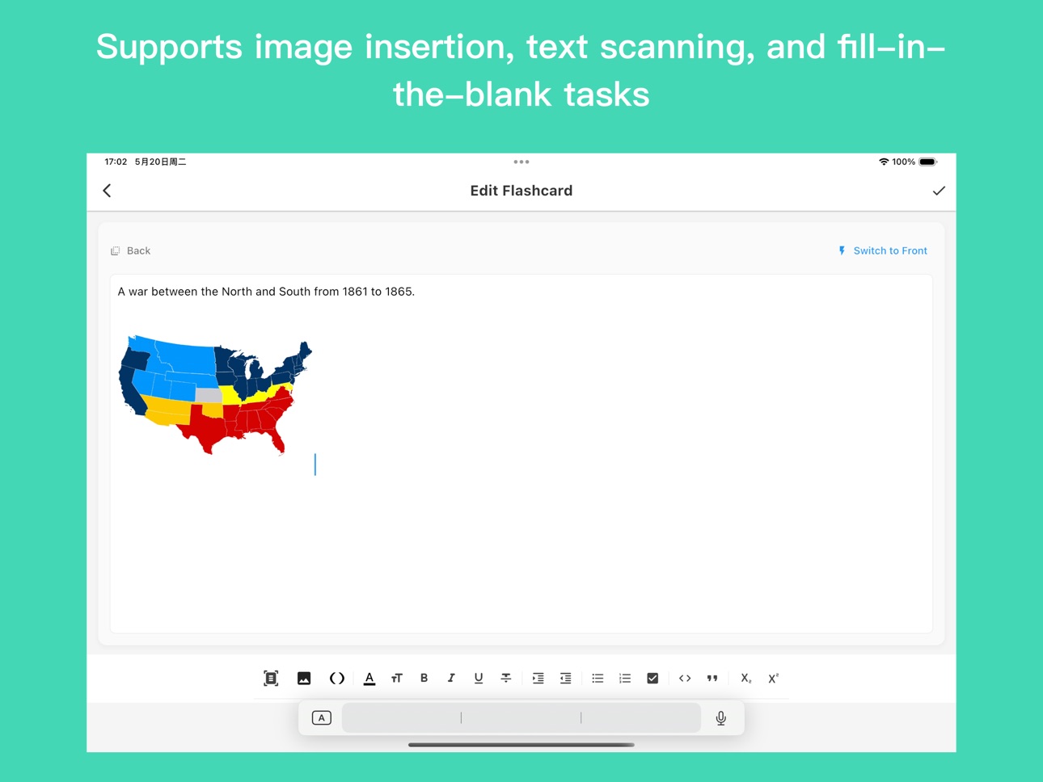This screenshot has width=1043, height=782.
Task: Tap the text scanning icon
Action: point(271,679)
